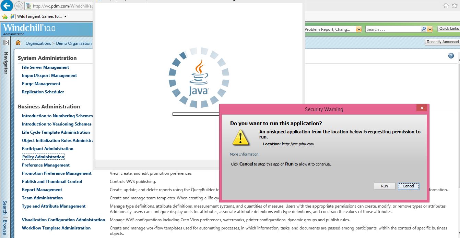Expand the WildTangent Games favorite dropdown arrow
460x238 pixels.
[x=65, y=16]
